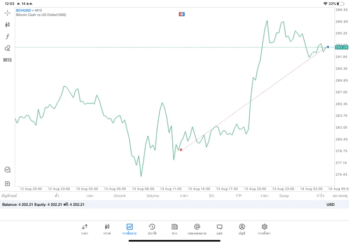Image resolution: width=349 pixels, height=244 pixels.
Task: Open the drawing objects shapes tool
Action: [x=8, y=48]
